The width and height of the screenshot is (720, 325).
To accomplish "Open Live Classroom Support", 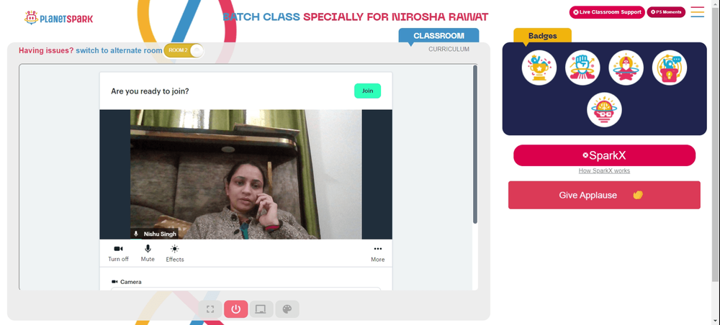I will click(607, 12).
